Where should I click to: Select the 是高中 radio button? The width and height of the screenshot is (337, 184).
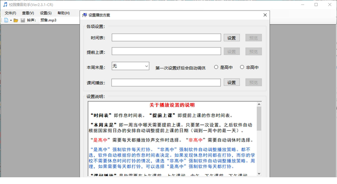point(216,67)
